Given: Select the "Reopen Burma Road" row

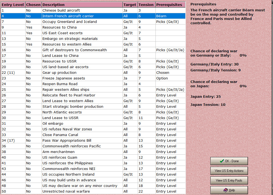Looking at the screenshot, I should coord(93,84).
